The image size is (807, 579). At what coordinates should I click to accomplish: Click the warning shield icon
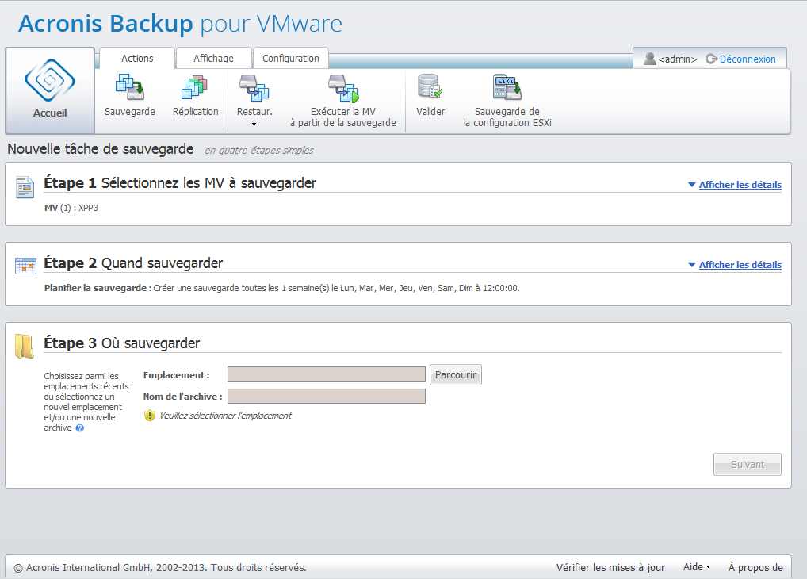[150, 415]
